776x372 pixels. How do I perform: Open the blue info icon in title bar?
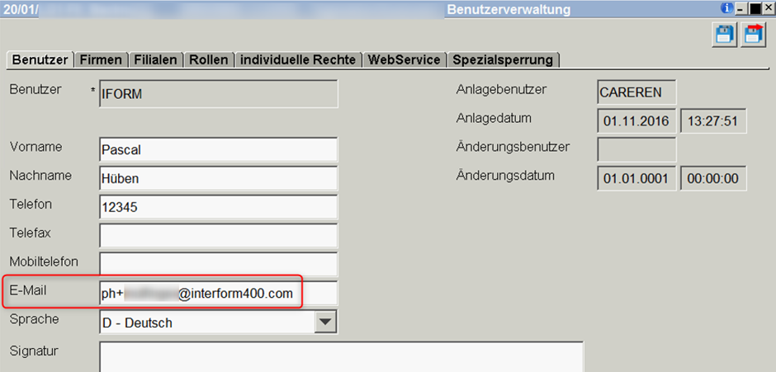[x=727, y=8]
